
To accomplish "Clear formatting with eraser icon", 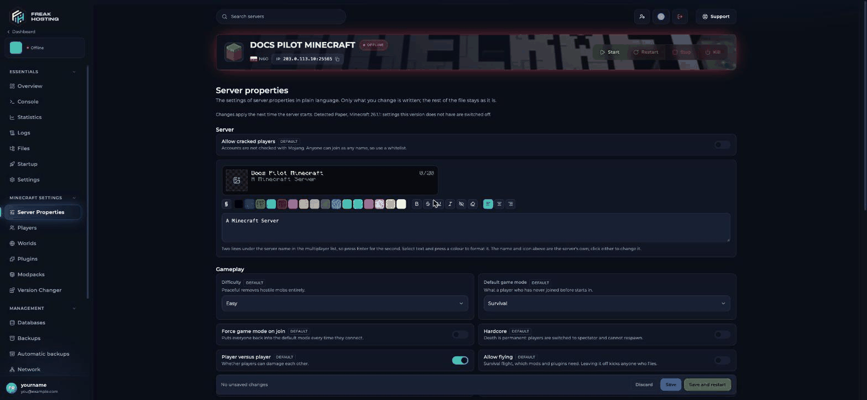I will point(473,204).
